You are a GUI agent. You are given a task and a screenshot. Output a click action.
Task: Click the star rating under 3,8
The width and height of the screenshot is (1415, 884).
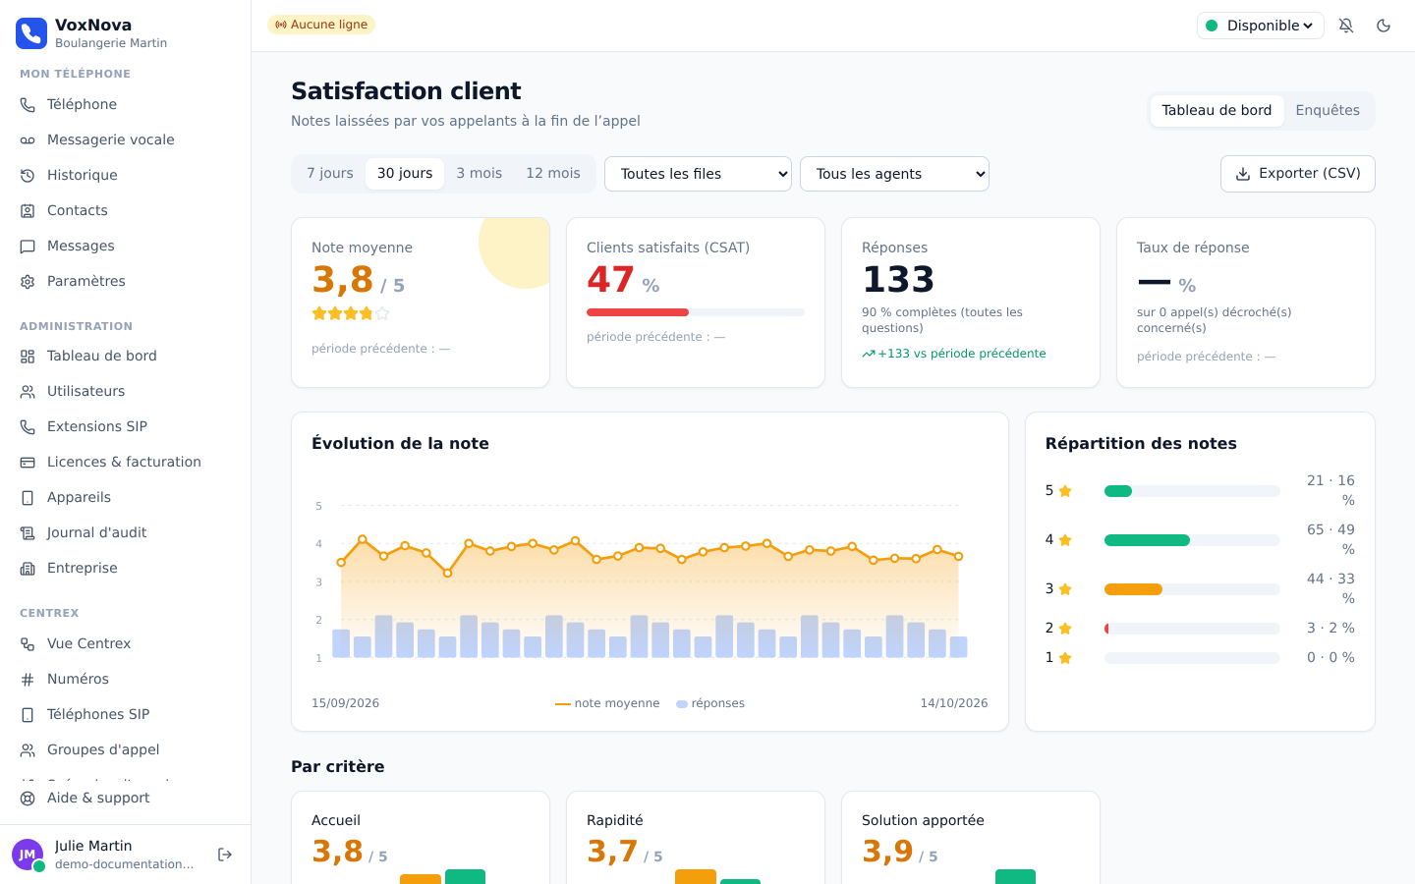[x=351, y=313]
